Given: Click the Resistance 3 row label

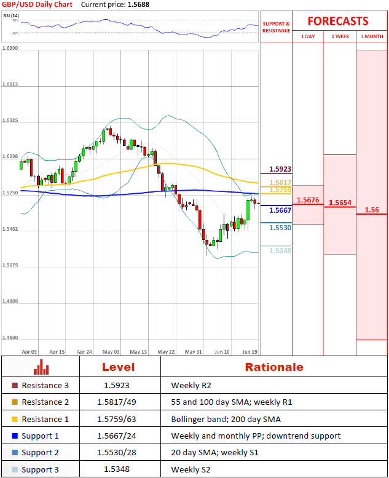Looking at the screenshot, I should tap(45, 386).
